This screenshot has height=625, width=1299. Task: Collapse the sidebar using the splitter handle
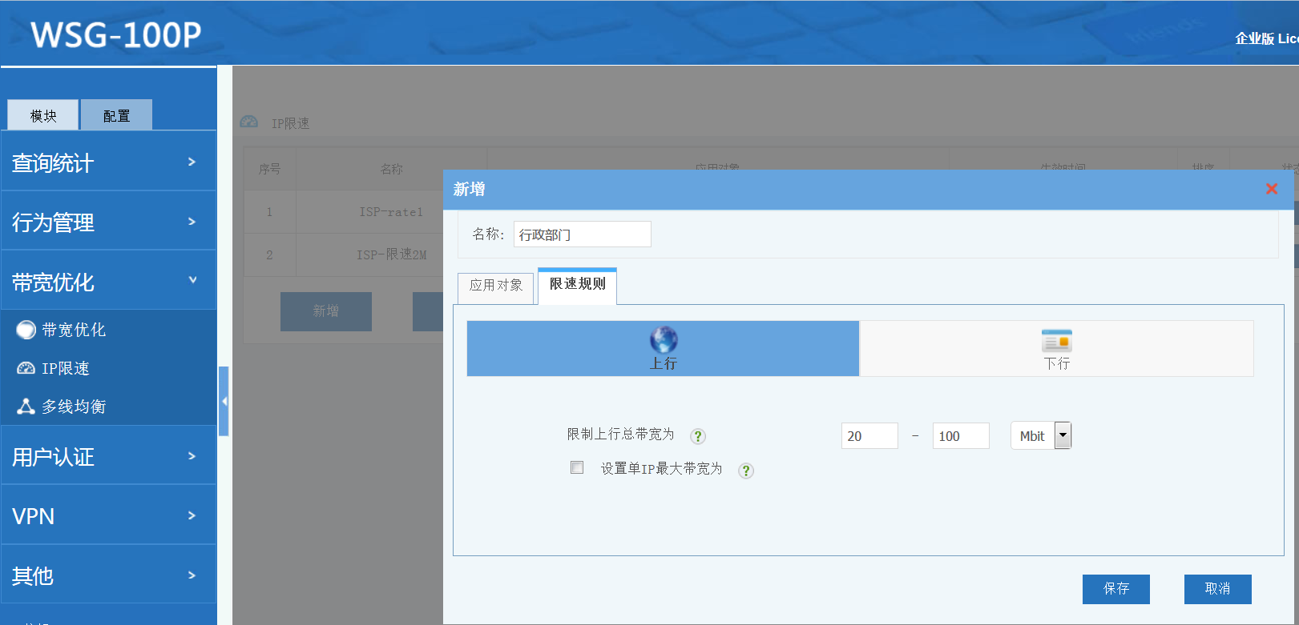click(224, 401)
